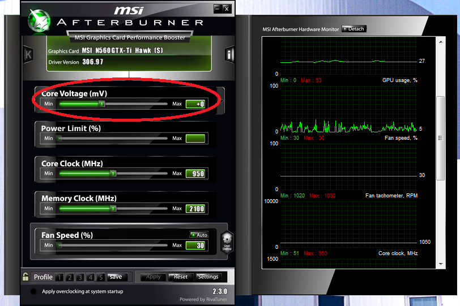
Task: Click Max 1080 under fan tachometer graph
Action: [x=322, y=196]
